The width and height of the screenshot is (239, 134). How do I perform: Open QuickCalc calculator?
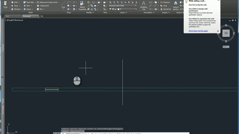(165, 9)
